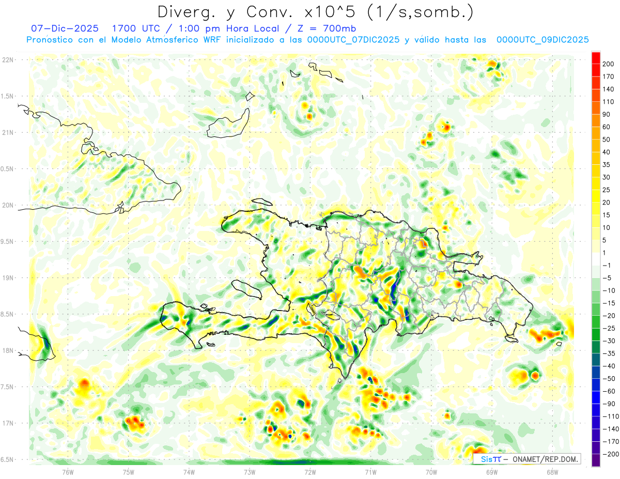Click the "72W" longitude label
The width and height of the screenshot is (620, 479).
click(310, 472)
